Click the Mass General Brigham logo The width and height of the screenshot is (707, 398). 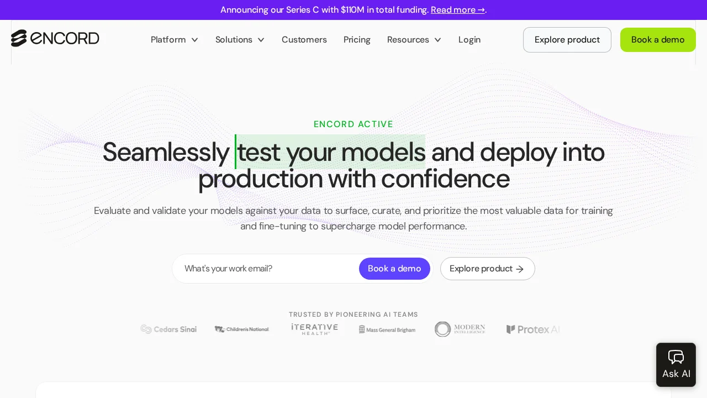point(387,329)
